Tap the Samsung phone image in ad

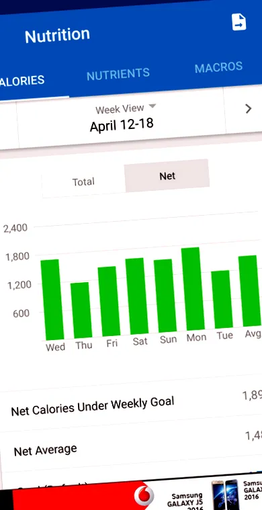point(225,495)
